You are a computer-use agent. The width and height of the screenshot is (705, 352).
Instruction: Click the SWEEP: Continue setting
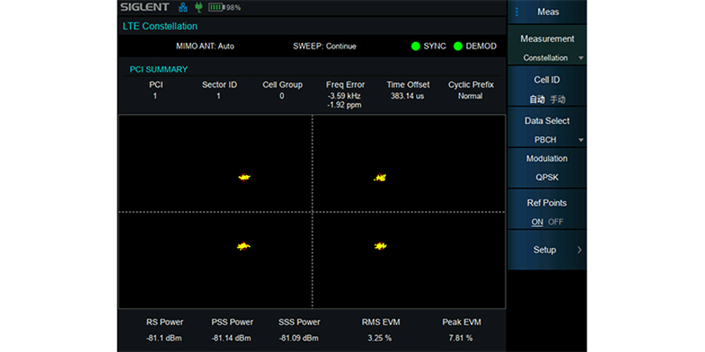tap(324, 46)
